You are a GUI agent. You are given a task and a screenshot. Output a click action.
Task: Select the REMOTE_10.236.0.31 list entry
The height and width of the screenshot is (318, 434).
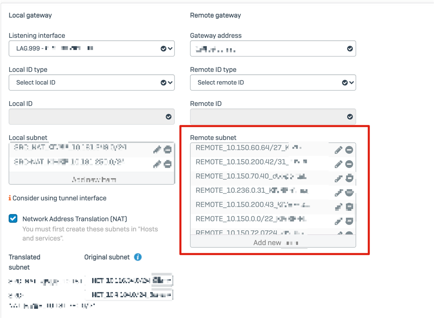tap(261, 191)
